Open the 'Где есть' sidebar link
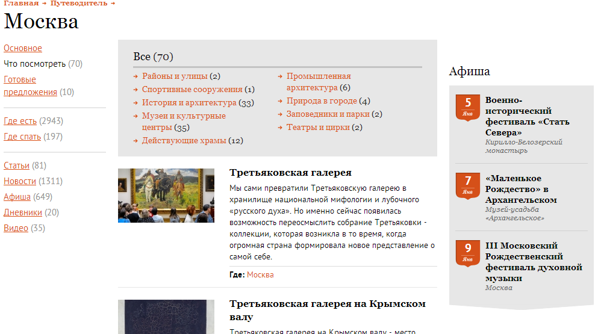Viewport: 601px width, 334px height. pos(20,121)
